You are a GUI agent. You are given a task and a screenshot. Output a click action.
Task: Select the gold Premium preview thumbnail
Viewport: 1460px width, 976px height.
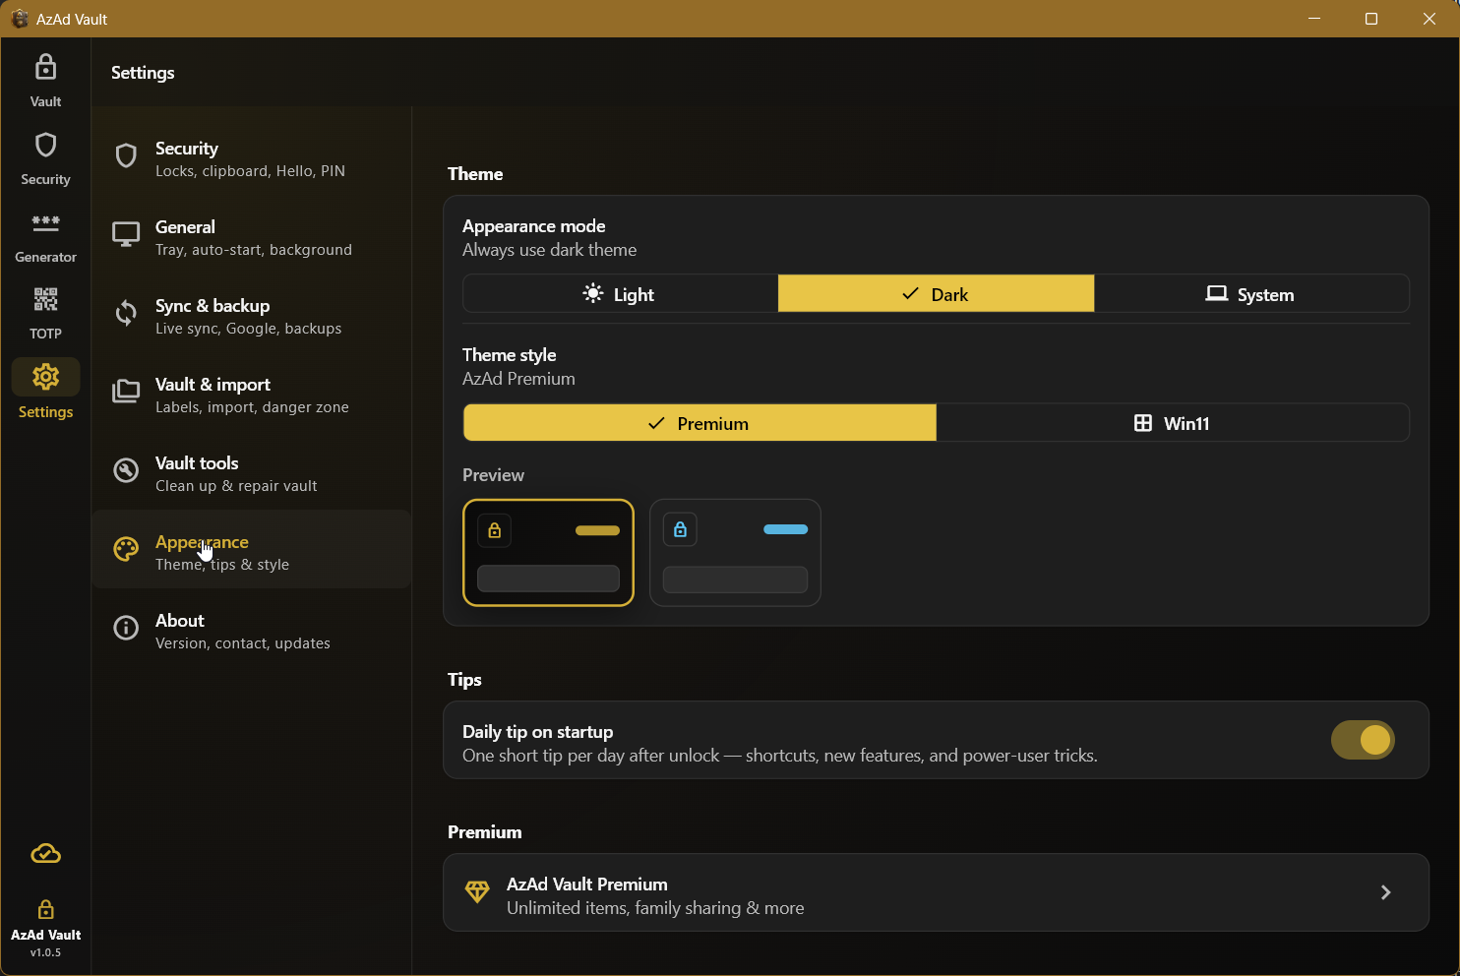pos(548,553)
